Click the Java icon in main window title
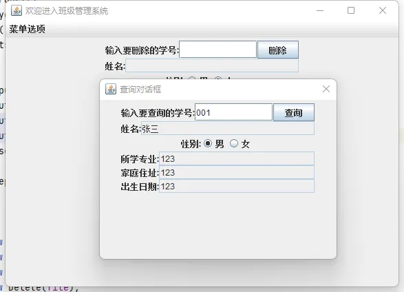Screen dimensions: 404x292 (17, 10)
